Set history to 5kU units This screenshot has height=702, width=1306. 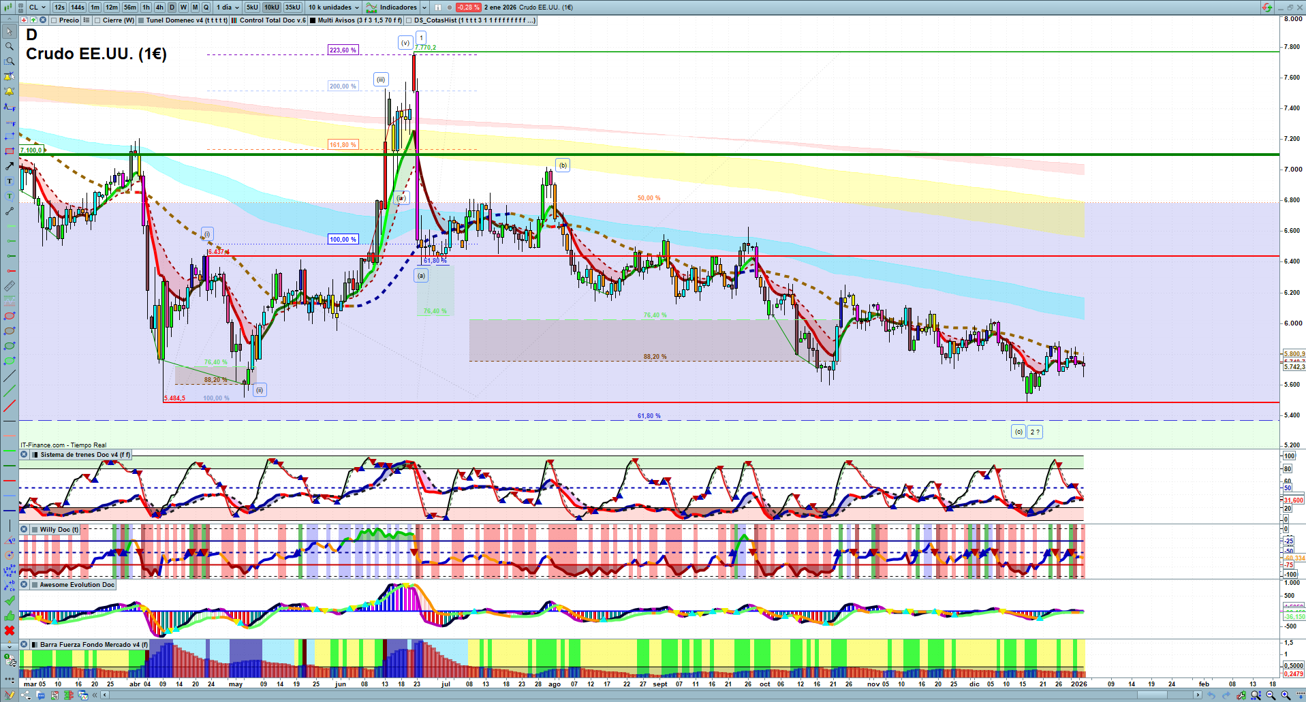[x=252, y=7]
